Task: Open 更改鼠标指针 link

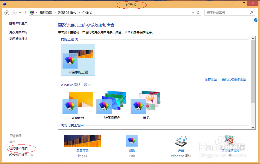Action: click(x=18, y=39)
